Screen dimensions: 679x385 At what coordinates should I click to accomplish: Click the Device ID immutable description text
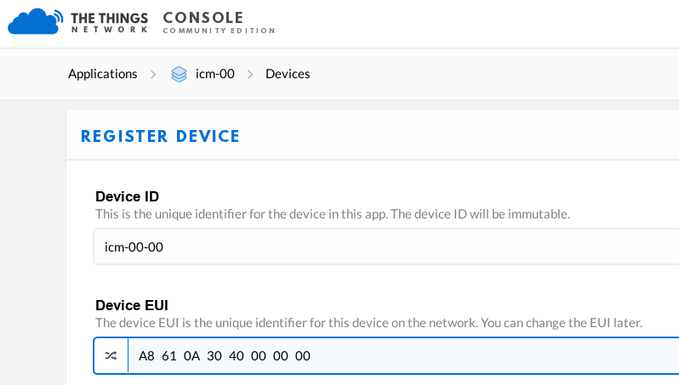point(332,214)
